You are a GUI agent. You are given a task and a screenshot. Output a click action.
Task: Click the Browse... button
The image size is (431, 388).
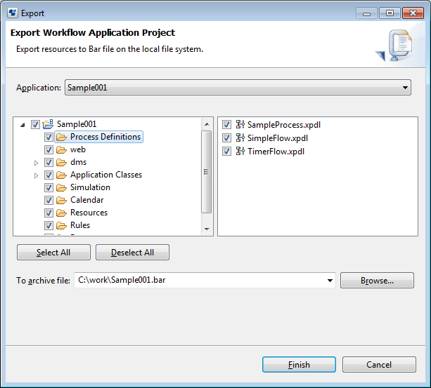(377, 280)
